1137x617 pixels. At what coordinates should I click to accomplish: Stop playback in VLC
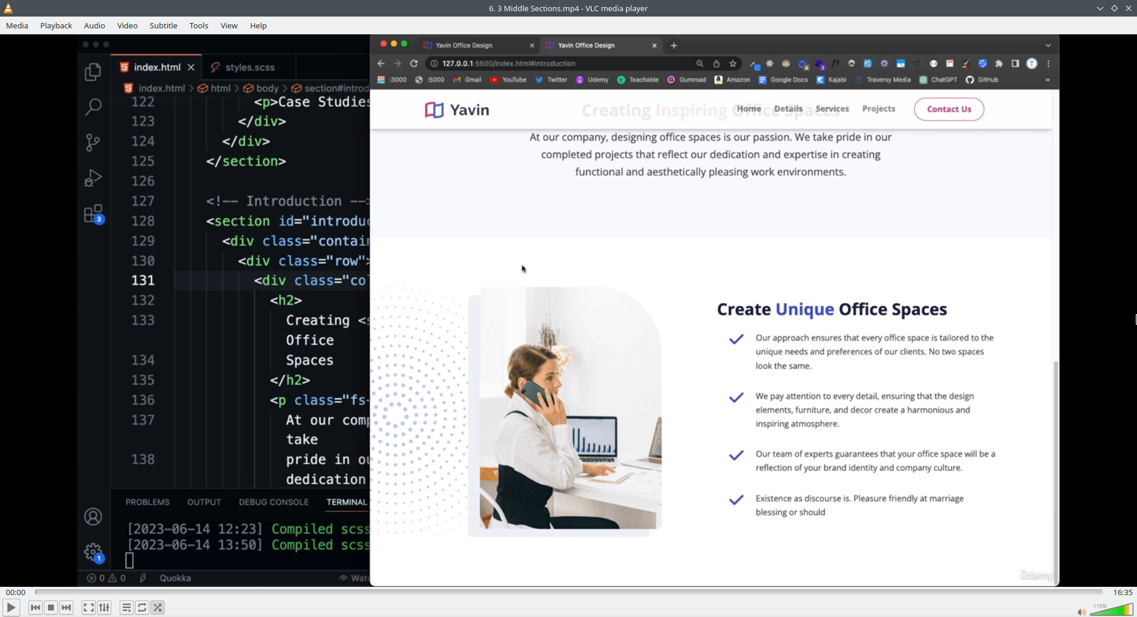point(51,608)
